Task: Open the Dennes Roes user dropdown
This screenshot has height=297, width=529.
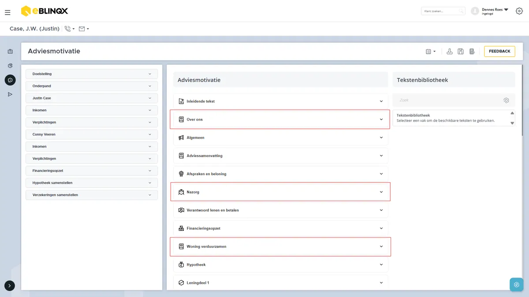Action: click(495, 11)
